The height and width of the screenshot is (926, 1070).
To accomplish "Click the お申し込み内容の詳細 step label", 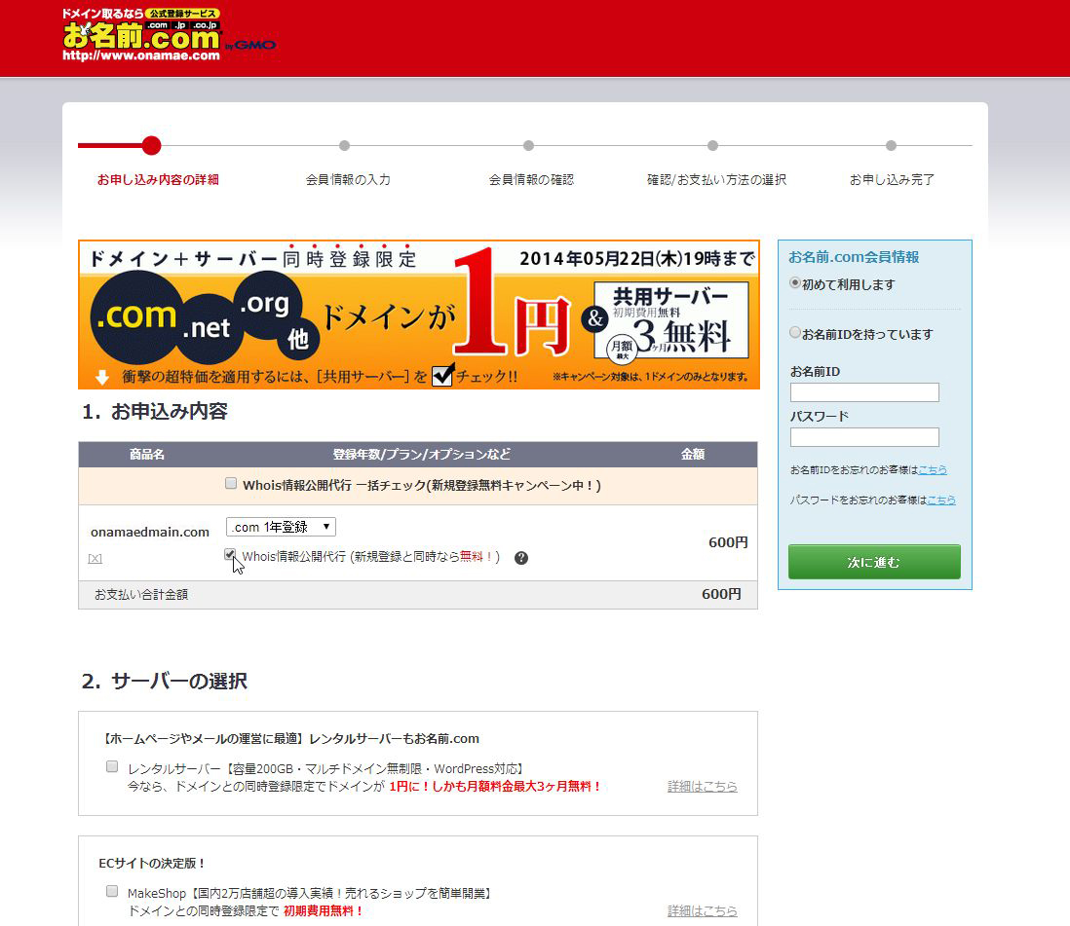I will [x=158, y=180].
